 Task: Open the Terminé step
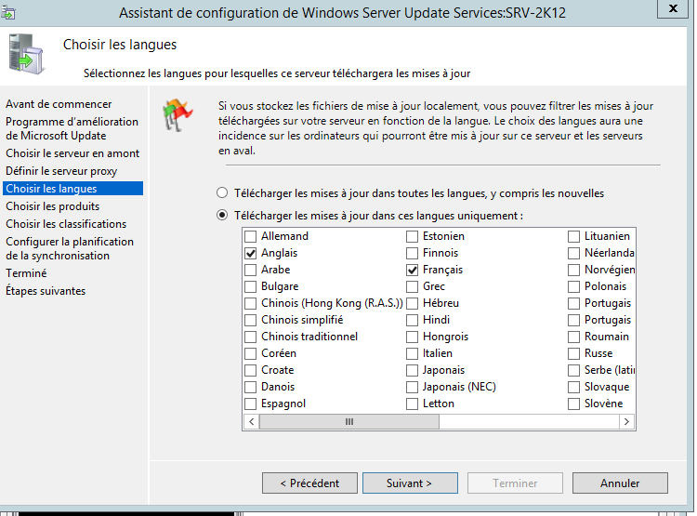(26, 273)
